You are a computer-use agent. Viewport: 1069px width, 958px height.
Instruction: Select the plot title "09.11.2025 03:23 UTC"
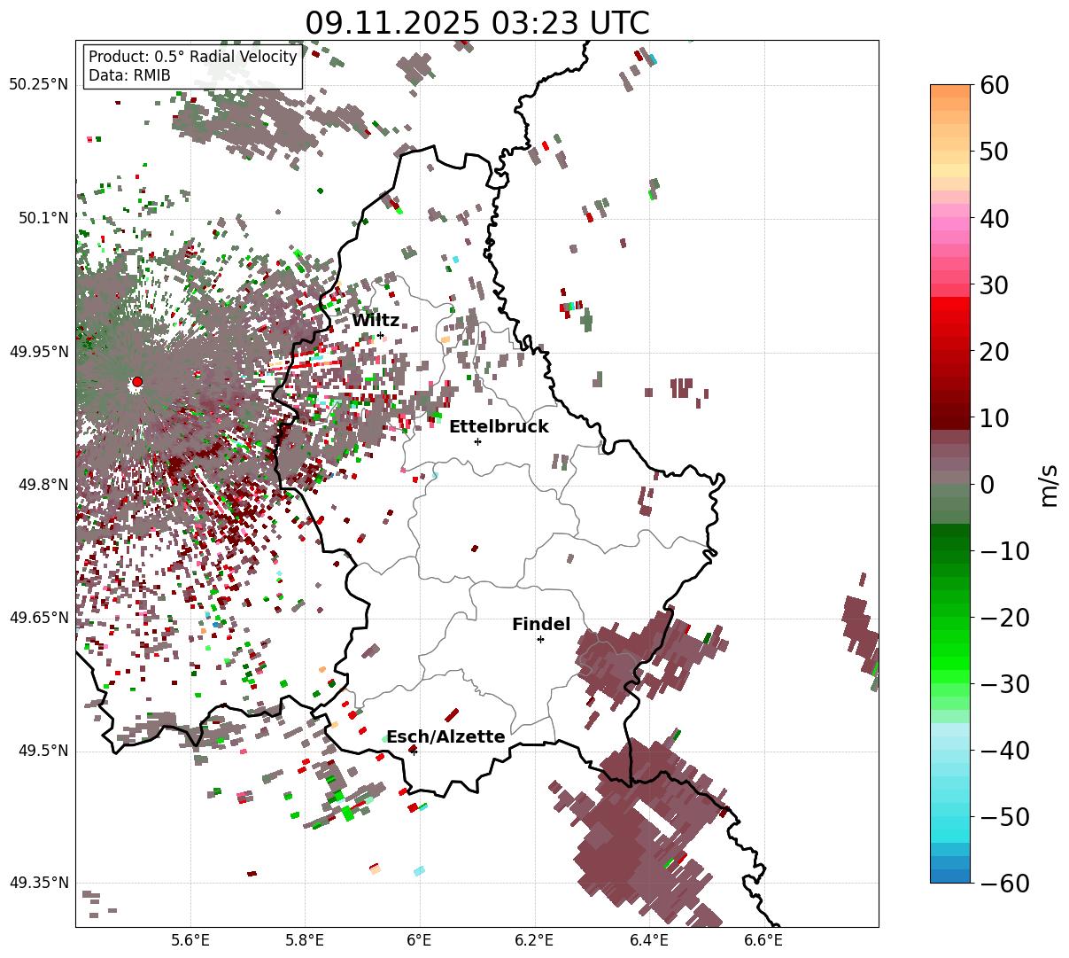[477, 22]
